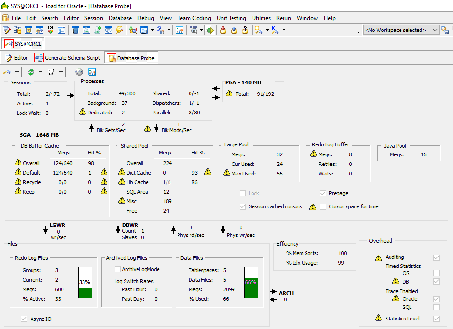Click the warning icon beside Dedicated
Image resolution: width=453 pixels, height=329 pixels.
tap(83, 112)
